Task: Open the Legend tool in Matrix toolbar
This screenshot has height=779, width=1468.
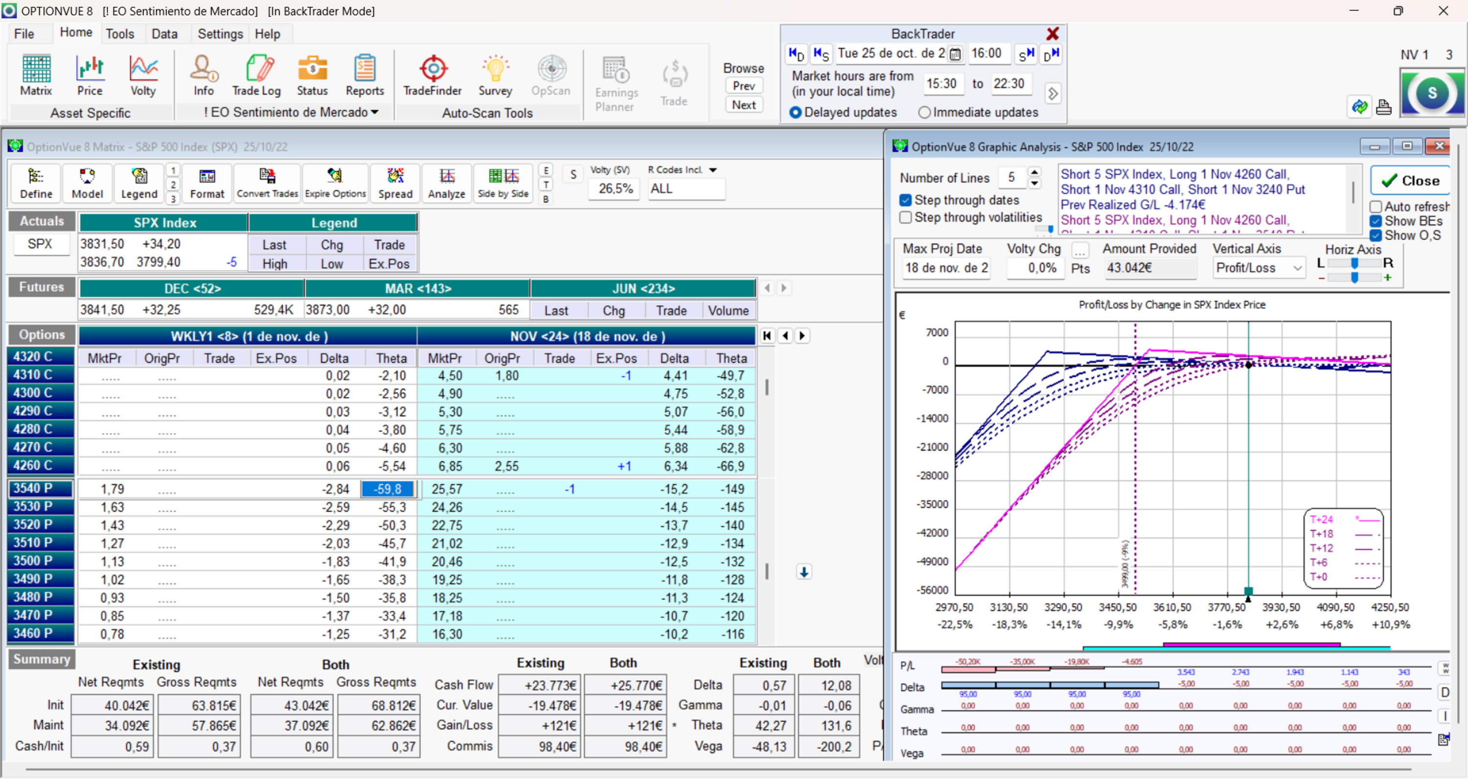Action: 139,183
